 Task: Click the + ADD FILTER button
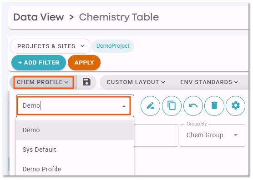click(39, 63)
